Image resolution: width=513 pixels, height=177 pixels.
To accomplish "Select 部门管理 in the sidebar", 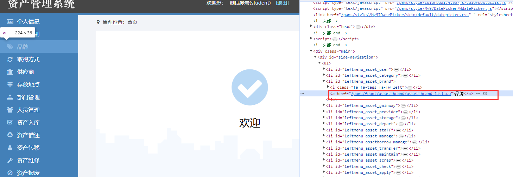I will [x=28, y=97].
